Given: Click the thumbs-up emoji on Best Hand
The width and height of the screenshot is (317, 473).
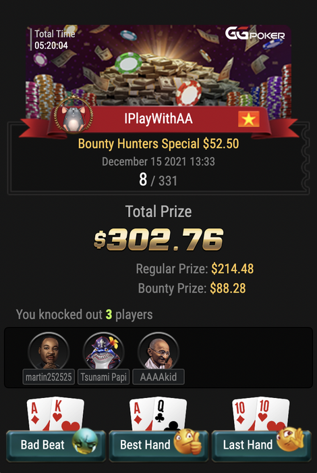Looking at the screenshot, I should [188, 441].
